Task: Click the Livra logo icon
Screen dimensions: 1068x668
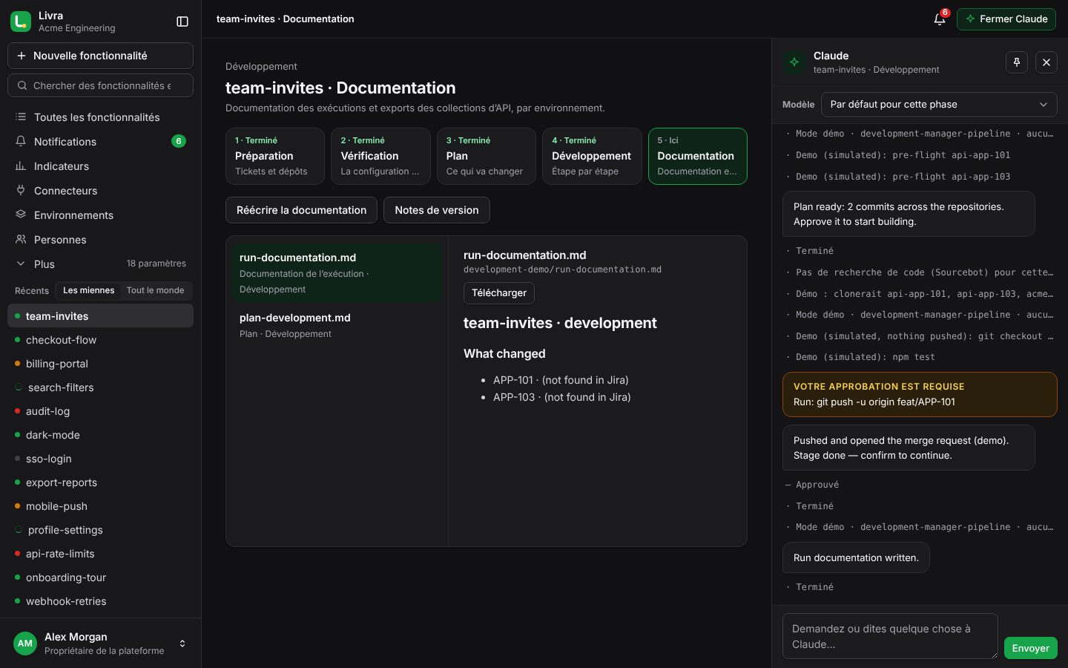Action: click(21, 22)
